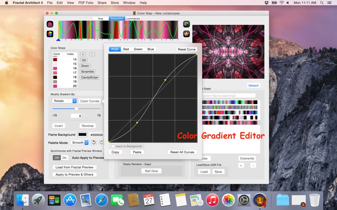The height and width of the screenshot is (210, 337).
Task: Open Mail stamp icon in Dock
Action: [x=86, y=200]
